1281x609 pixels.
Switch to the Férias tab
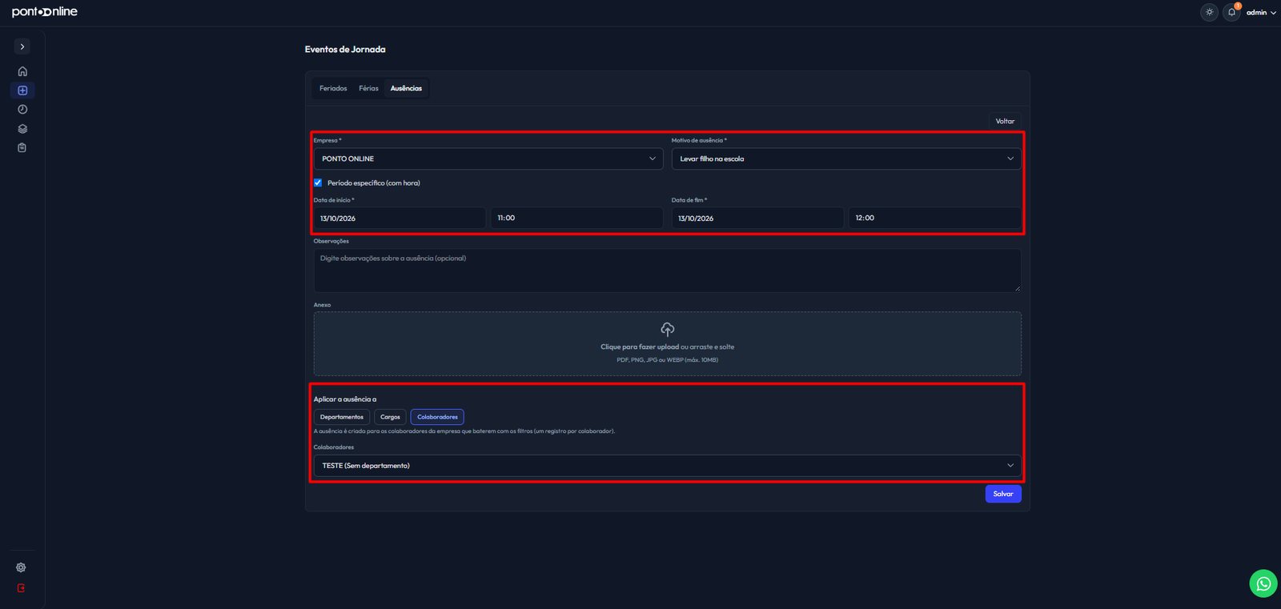pyautogui.click(x=368, y=88)
